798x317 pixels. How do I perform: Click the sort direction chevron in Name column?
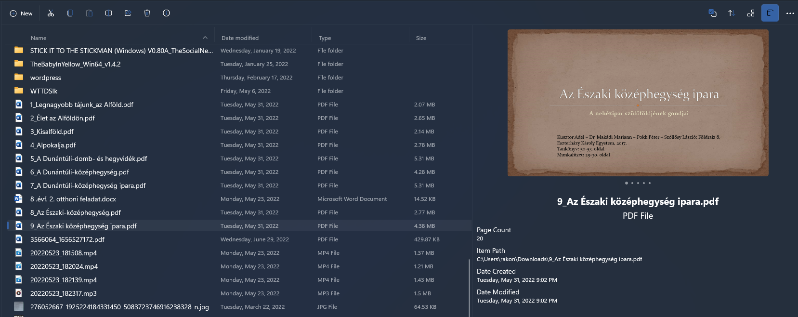point(205,38)
